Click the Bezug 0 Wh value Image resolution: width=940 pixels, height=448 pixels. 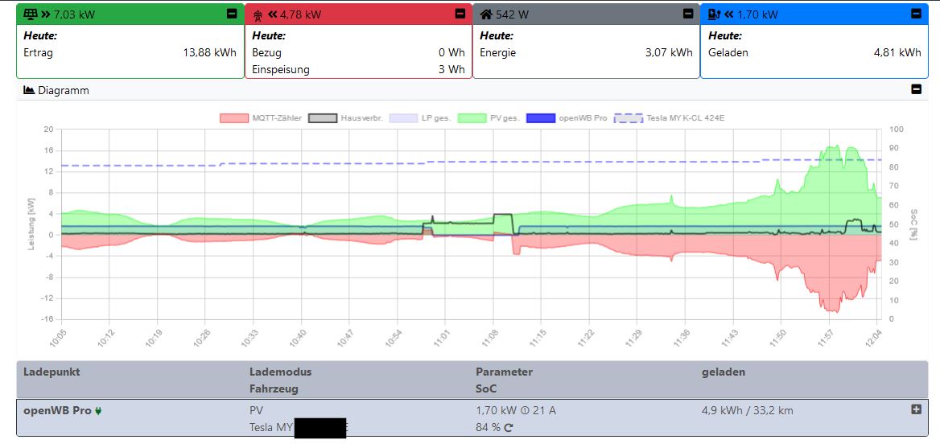[451, 53]
